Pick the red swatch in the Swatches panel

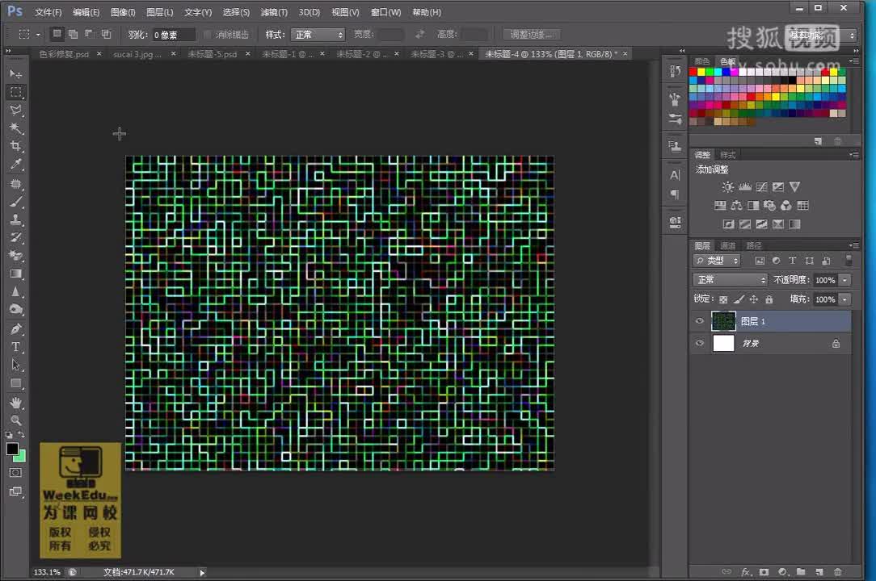(693, 71)
